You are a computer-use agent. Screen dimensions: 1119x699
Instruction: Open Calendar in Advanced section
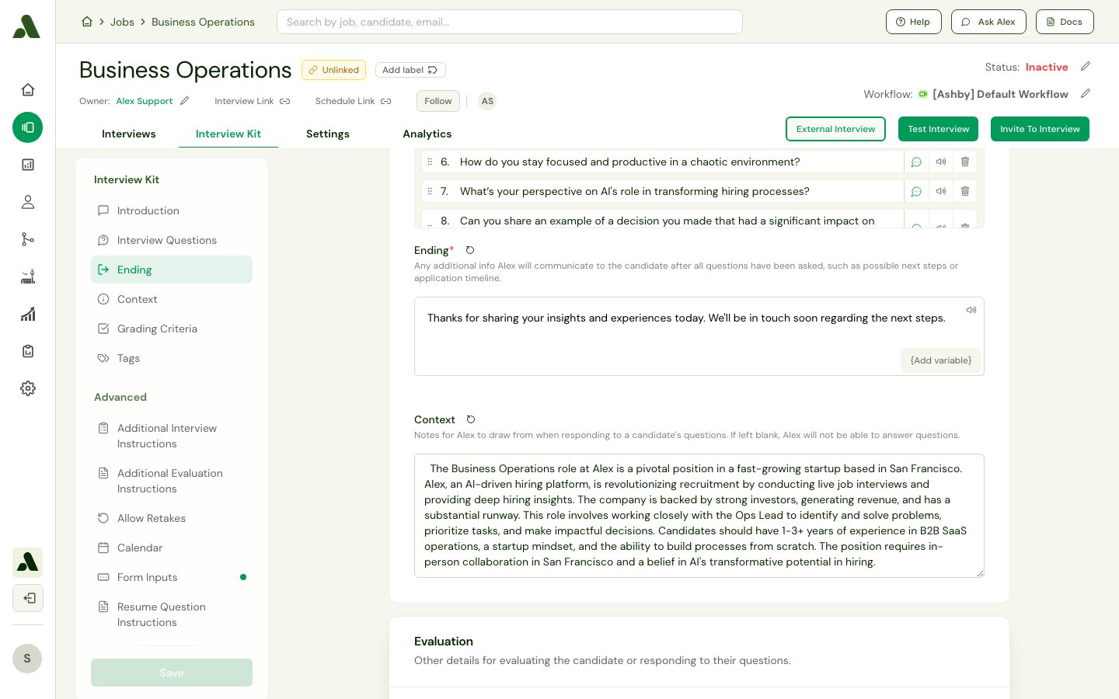tap(172, 548)
